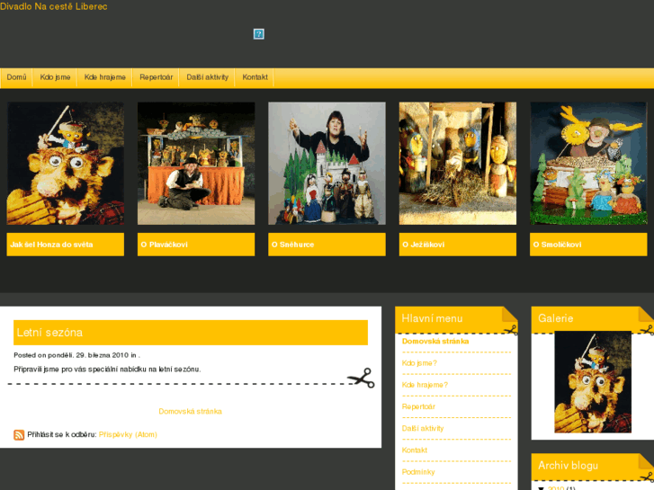Click the RSS feed icon
654x490 pixels.
pos(19,434)
